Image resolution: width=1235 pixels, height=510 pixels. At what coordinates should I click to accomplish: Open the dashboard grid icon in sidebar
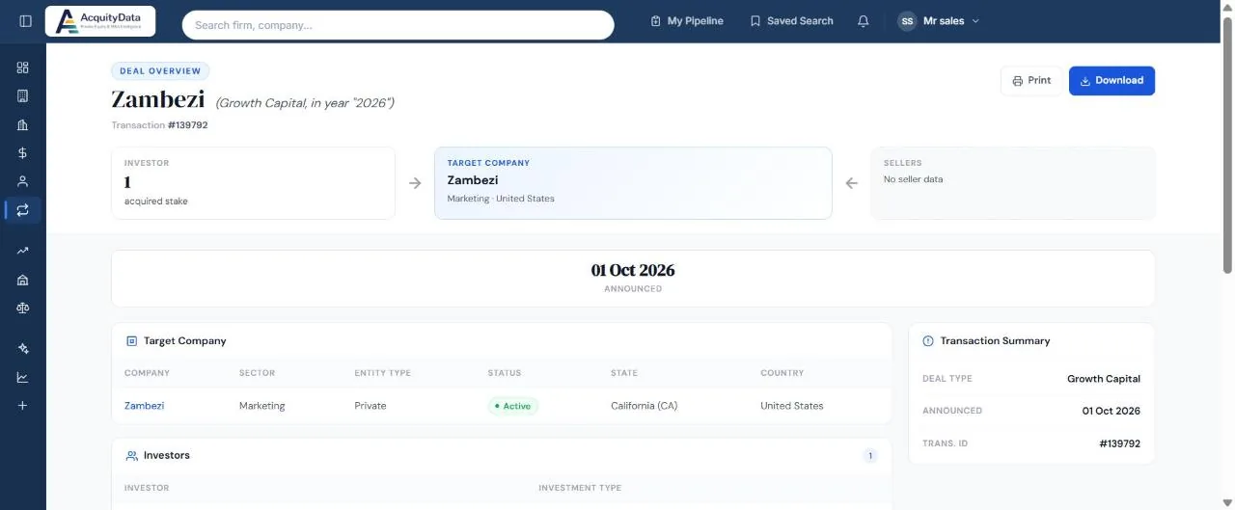(x=23, y=67)
